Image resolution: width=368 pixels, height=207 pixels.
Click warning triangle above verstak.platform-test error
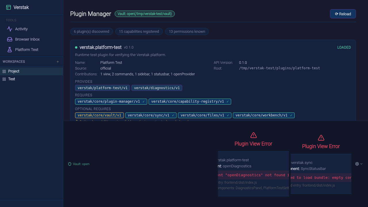253,135
